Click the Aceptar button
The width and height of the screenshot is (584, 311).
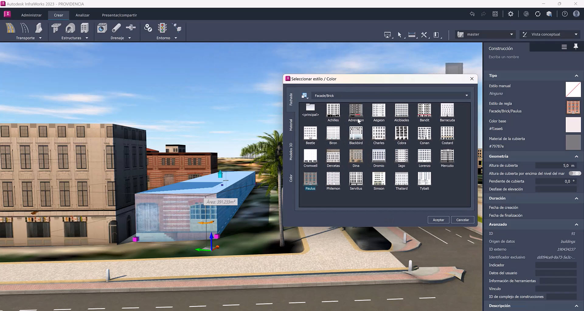438,220
